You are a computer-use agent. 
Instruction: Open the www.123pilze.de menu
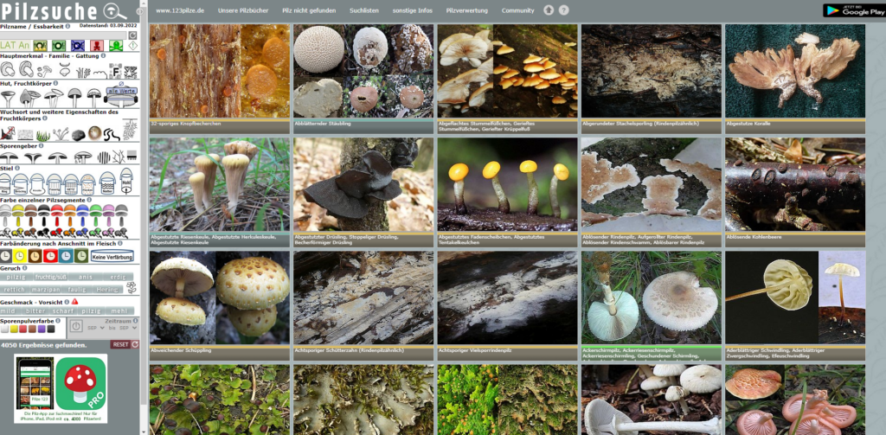pos(180,10)
